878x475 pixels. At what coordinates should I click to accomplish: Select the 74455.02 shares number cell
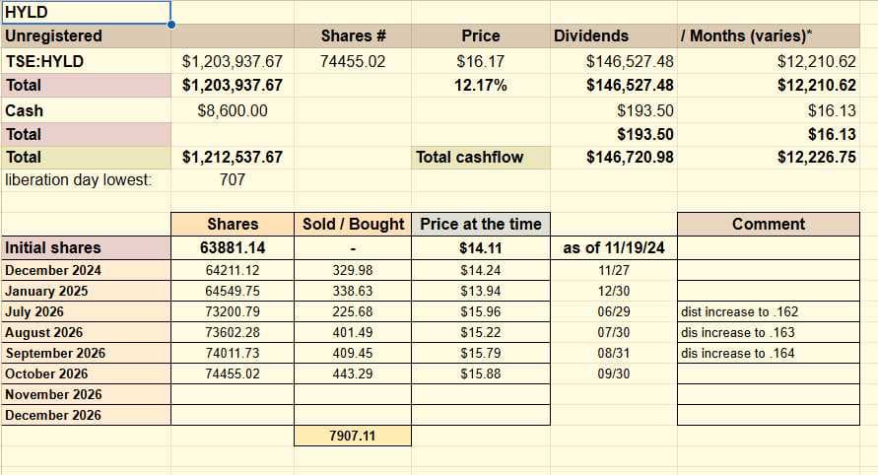(x=353, y=61)
